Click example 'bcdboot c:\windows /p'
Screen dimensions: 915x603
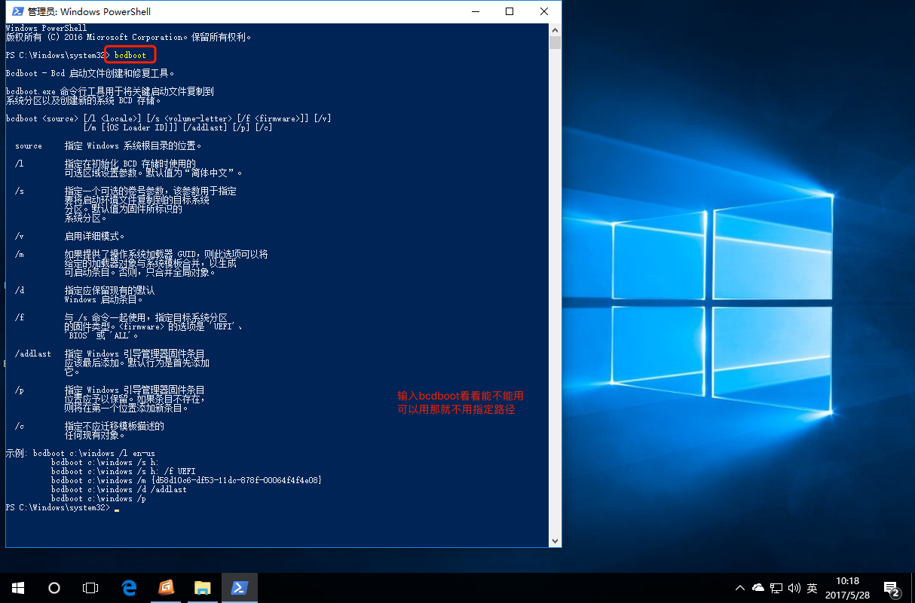tap(99, 498)
